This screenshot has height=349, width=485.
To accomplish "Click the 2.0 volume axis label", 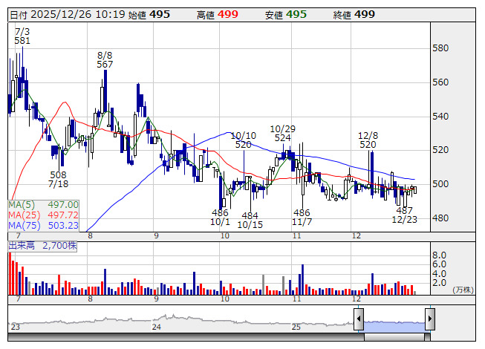I will 439,282.
